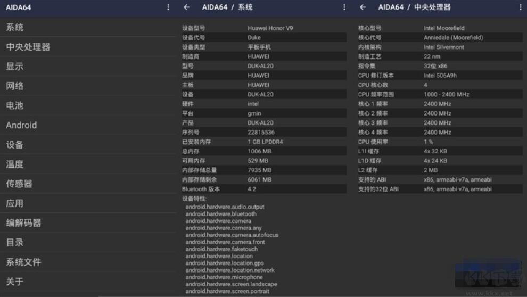Open the 关于 menu entry
Image resolution: width=527 pixels, height=297 pixels.
pos(88,281)
